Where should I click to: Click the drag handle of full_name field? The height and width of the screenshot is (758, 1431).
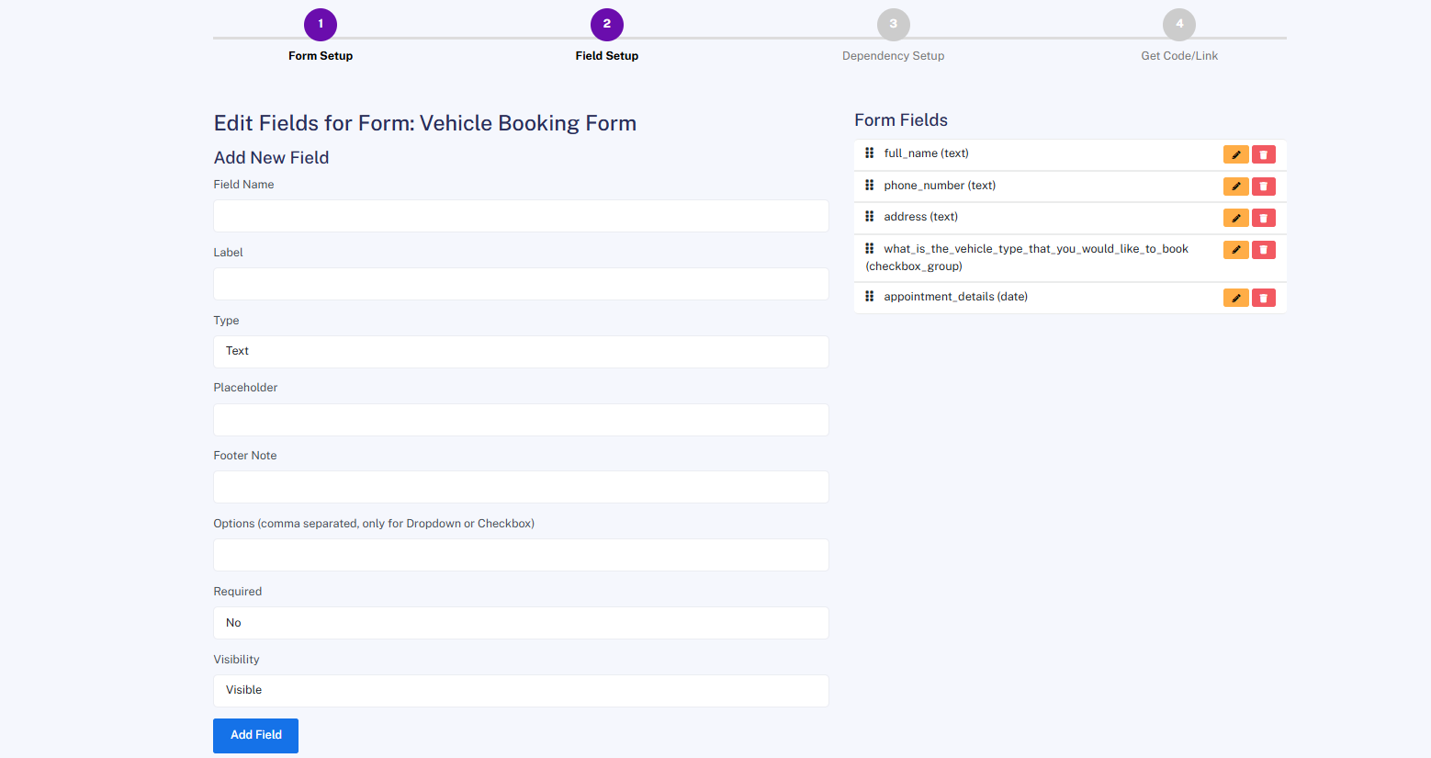point(869,153)
